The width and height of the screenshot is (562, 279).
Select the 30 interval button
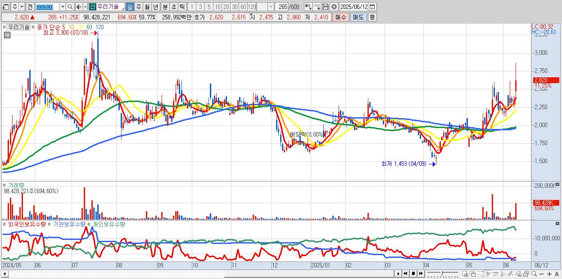pos(235,7)
